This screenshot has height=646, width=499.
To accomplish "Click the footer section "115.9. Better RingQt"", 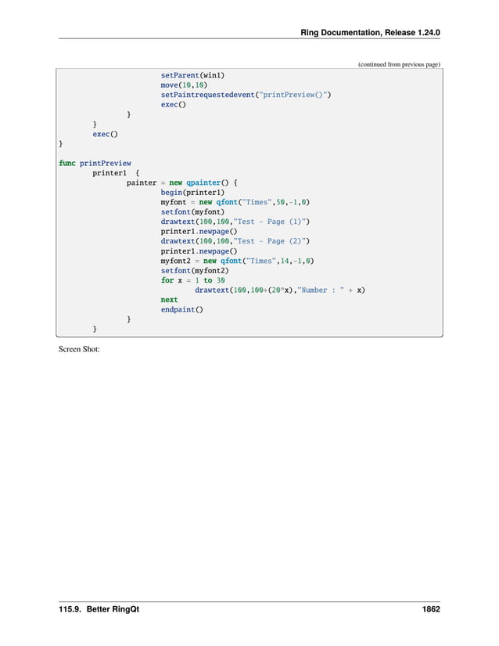I will click(99, 609).
